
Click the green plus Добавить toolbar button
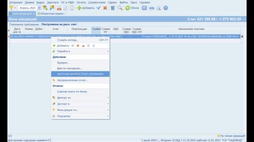click(x=86, y=8)
